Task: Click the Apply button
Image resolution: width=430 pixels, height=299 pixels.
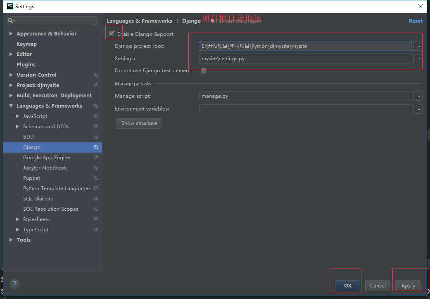Action: (408, 285)
